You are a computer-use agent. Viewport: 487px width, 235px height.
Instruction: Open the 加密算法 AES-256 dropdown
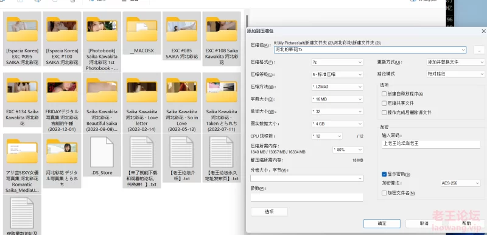tap(460, 183)
